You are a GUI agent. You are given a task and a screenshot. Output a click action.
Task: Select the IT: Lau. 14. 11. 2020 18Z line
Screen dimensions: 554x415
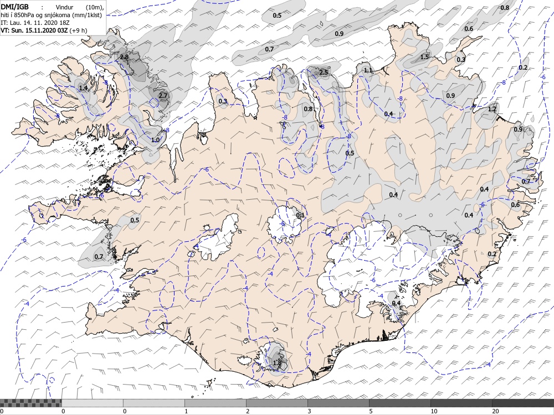[35, 23]
